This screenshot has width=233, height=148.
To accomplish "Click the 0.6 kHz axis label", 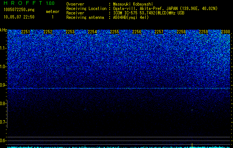I will click(x=3, y=141).
